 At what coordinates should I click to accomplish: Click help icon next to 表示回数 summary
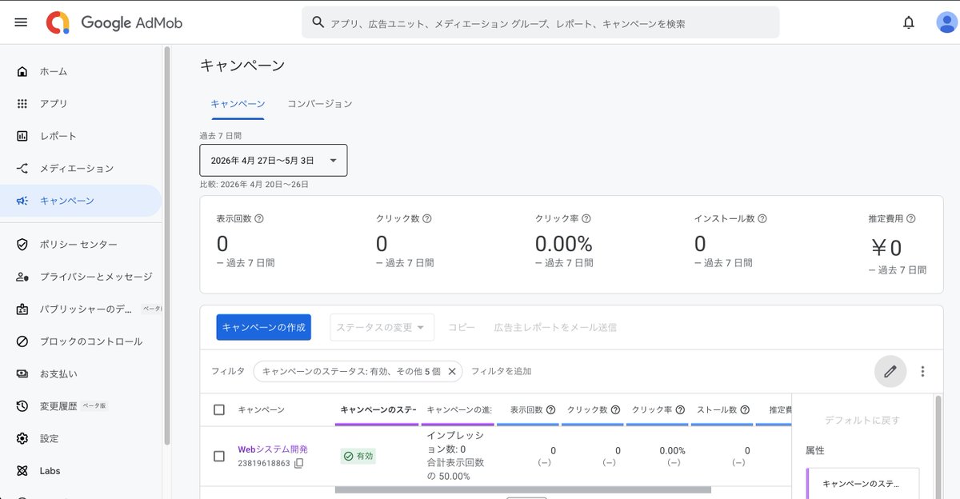pos(259,218)
